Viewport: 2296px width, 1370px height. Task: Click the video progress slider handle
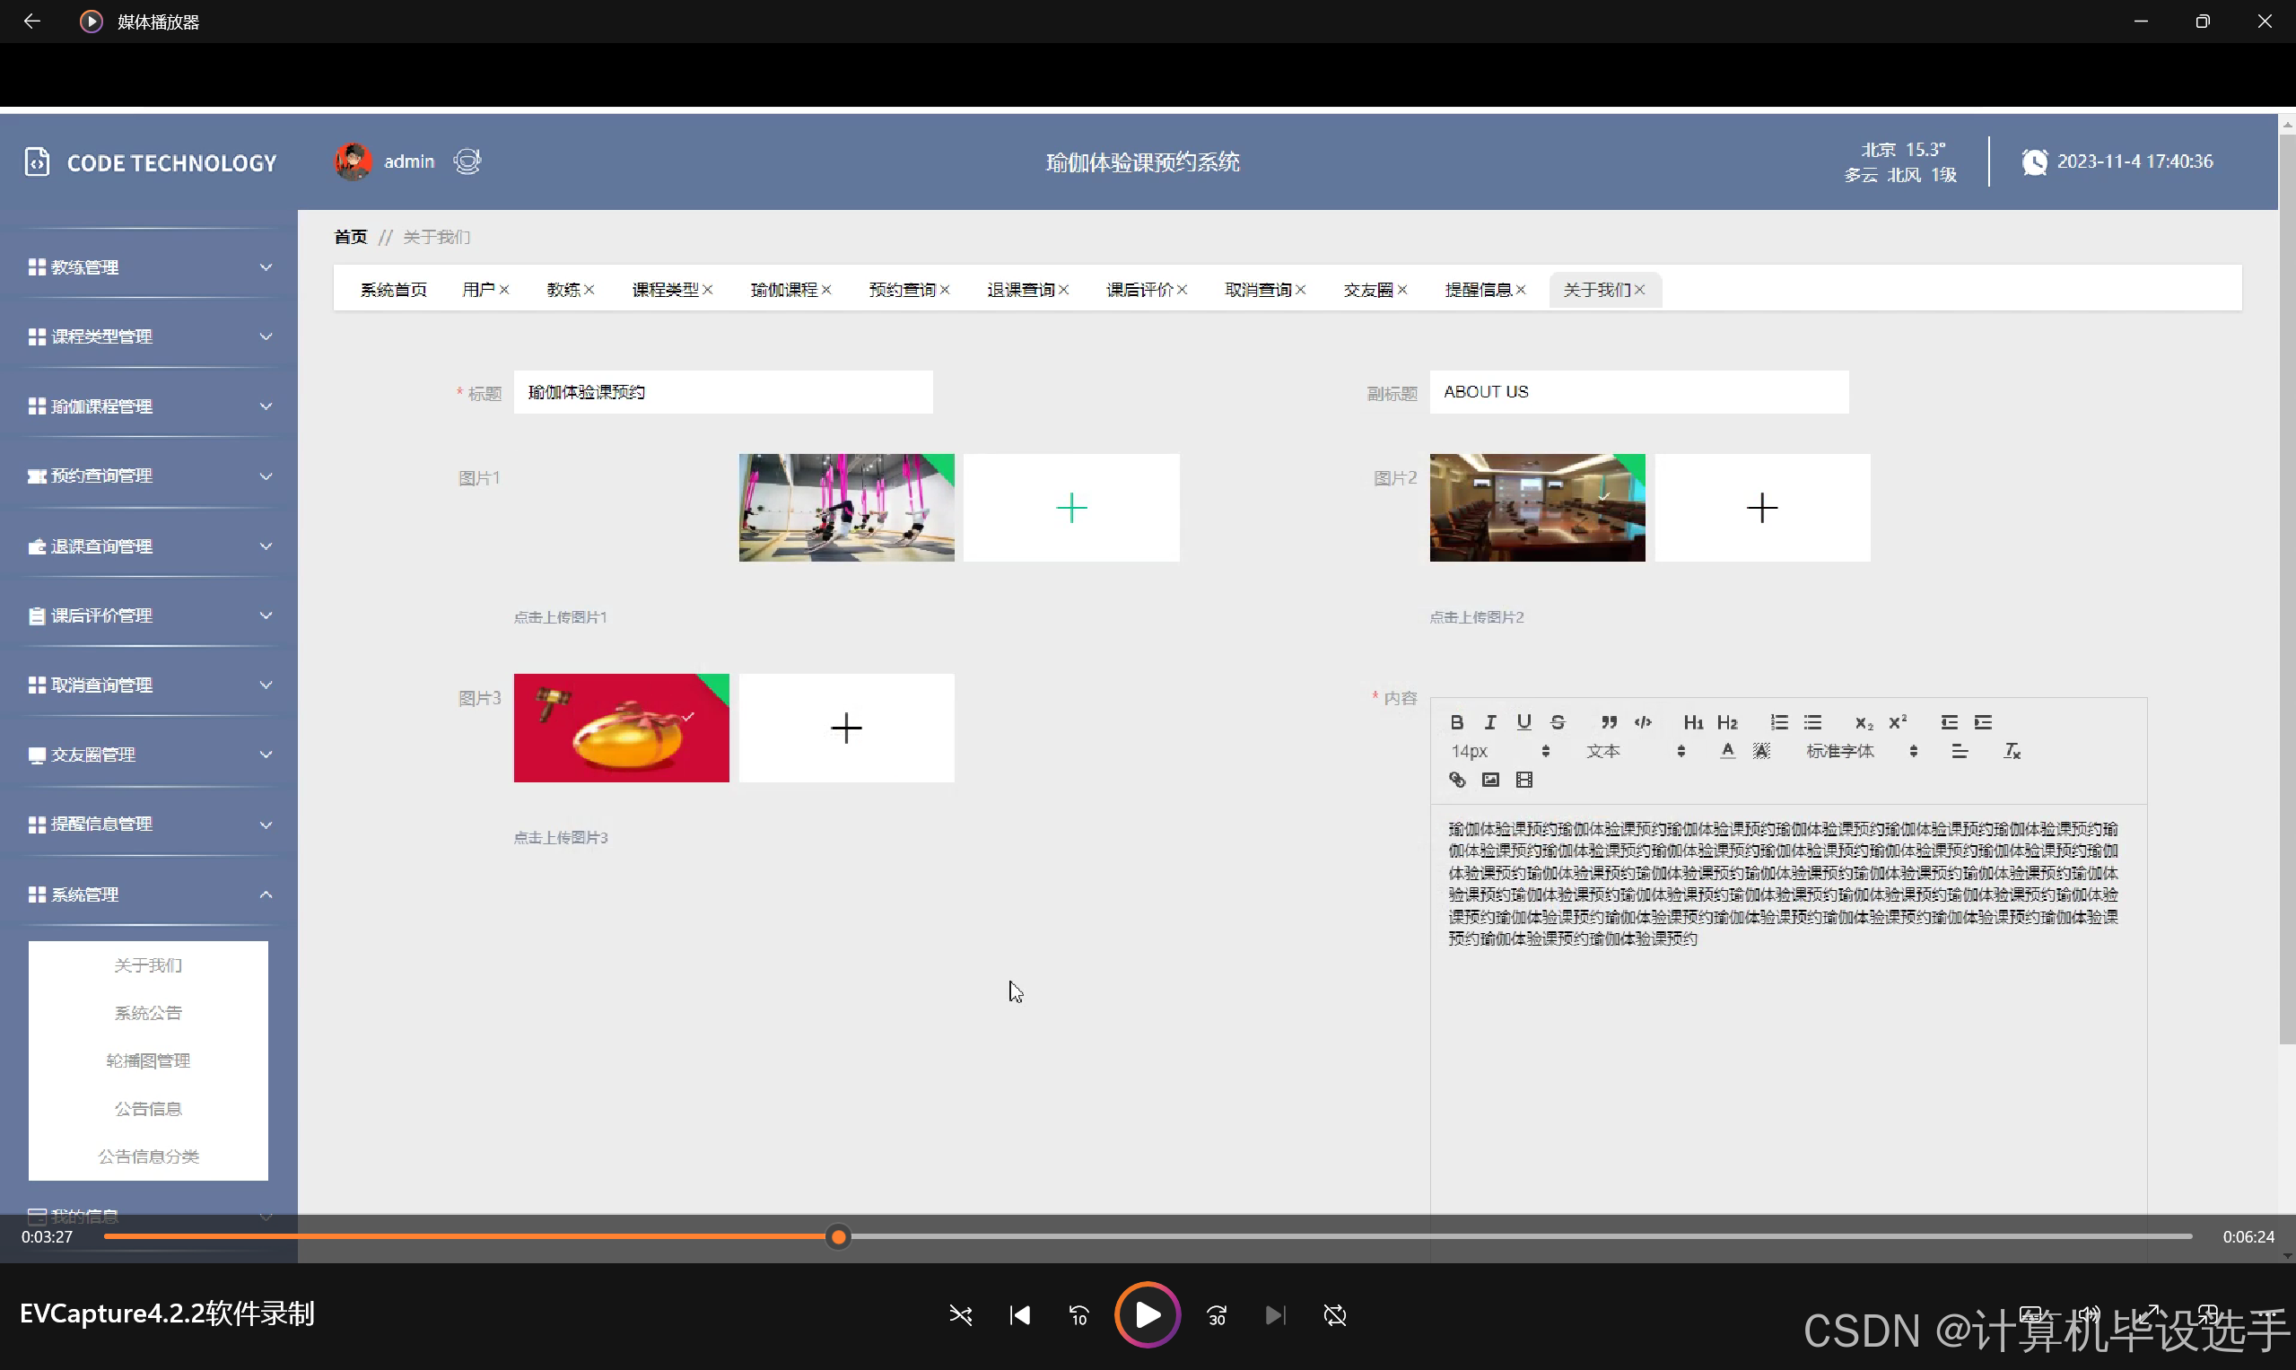coord(837,1236)
